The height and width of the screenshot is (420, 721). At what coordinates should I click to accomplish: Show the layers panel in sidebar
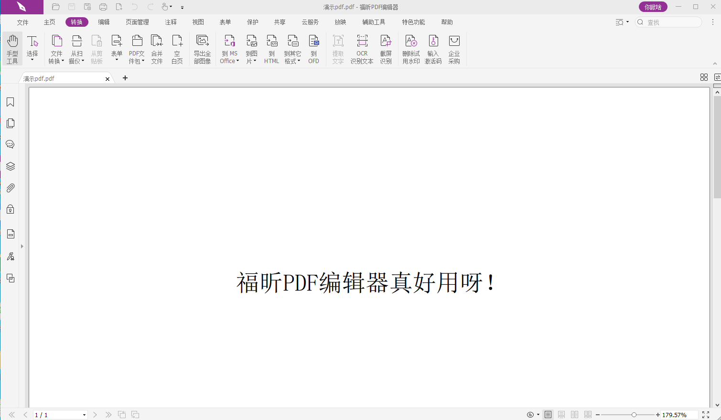point(10,166)
